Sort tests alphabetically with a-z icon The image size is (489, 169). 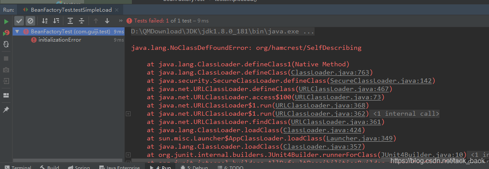tap(45, 21)
